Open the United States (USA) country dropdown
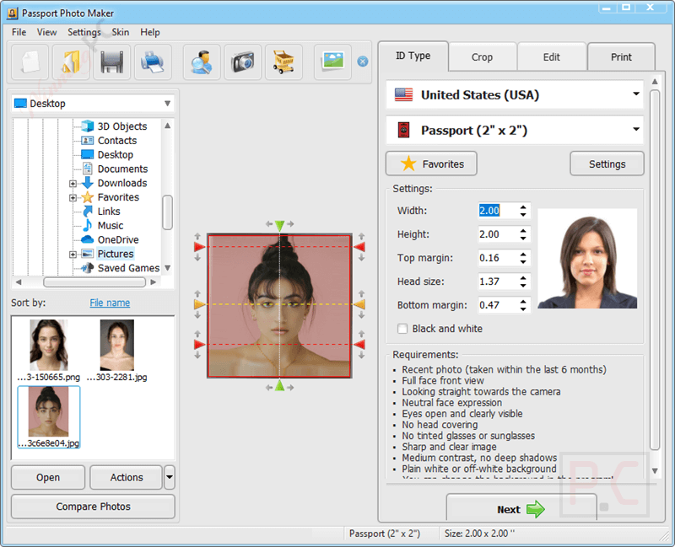This screenshot has height=547, width=675. [x=515, y=94]
